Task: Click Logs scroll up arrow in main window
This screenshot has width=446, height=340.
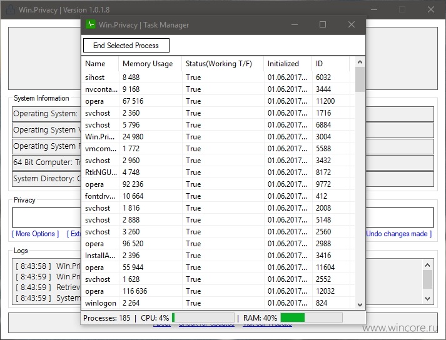Action: [427, 265]
